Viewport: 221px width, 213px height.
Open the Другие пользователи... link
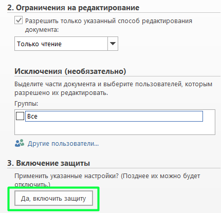pyautogui.click(x=63, y=143)
